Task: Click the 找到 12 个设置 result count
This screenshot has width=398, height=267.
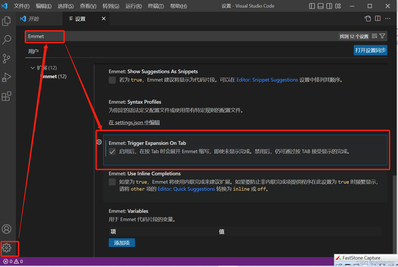Action: point(354,36)
